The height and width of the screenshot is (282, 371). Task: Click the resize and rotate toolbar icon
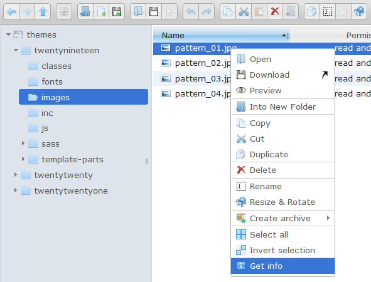[x=359, y=11]
